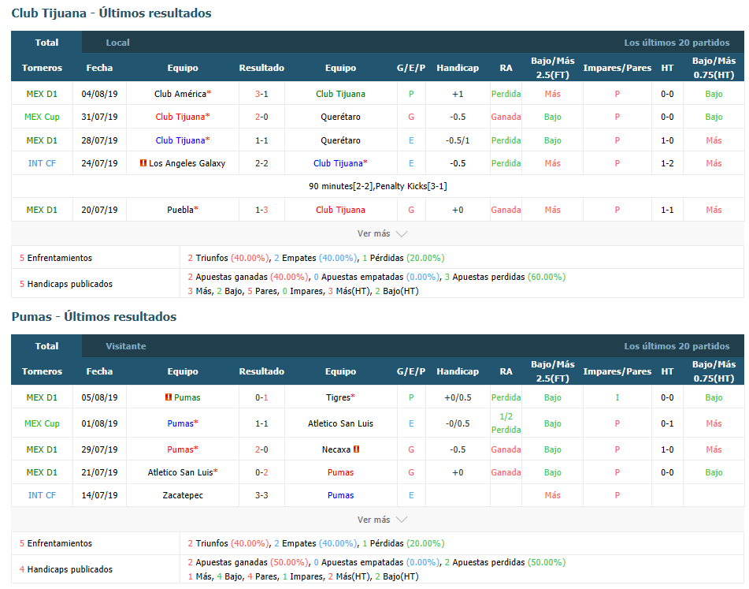This screenshot has height=589, width=749.
Task: Click the date 05/08/19
Action: click(x=99, y=397)
